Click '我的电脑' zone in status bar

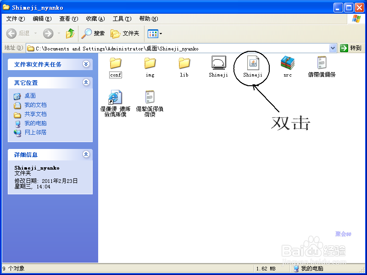point(308,269)
